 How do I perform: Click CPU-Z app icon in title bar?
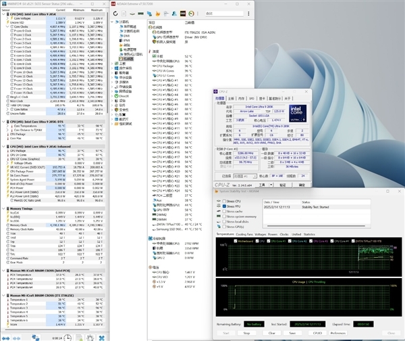pyautogui.click(x=216, y=91)
